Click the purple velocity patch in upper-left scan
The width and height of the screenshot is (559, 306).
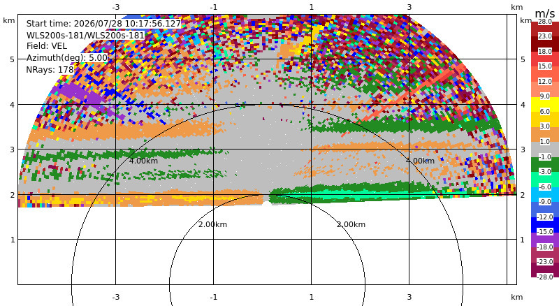point(75,94)
